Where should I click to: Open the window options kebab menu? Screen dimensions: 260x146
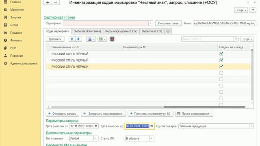(x=248, y=2)
